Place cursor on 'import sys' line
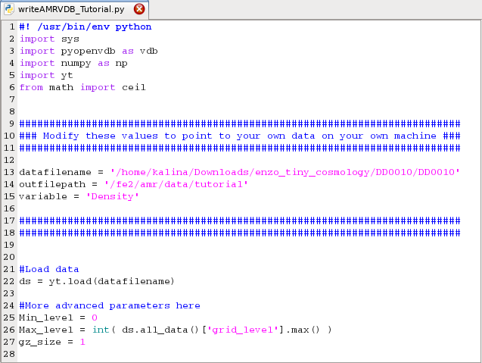The image size is (482, 363). pyautogui.click(x=49, y=39)
